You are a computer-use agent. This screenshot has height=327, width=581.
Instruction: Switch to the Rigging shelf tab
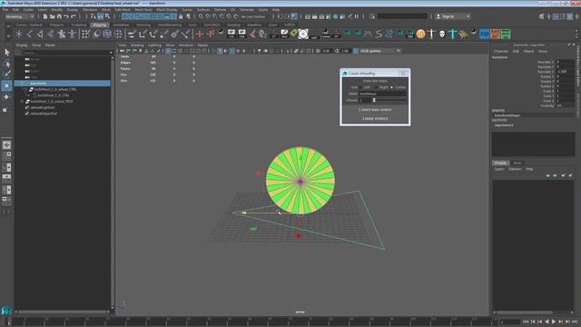coord(99,25)
